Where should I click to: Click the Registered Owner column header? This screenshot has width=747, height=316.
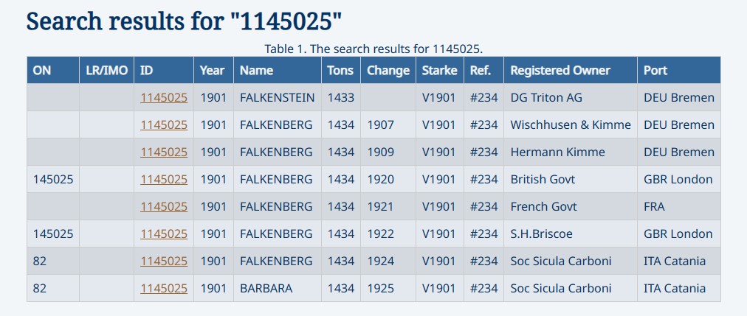click(560, 71)
